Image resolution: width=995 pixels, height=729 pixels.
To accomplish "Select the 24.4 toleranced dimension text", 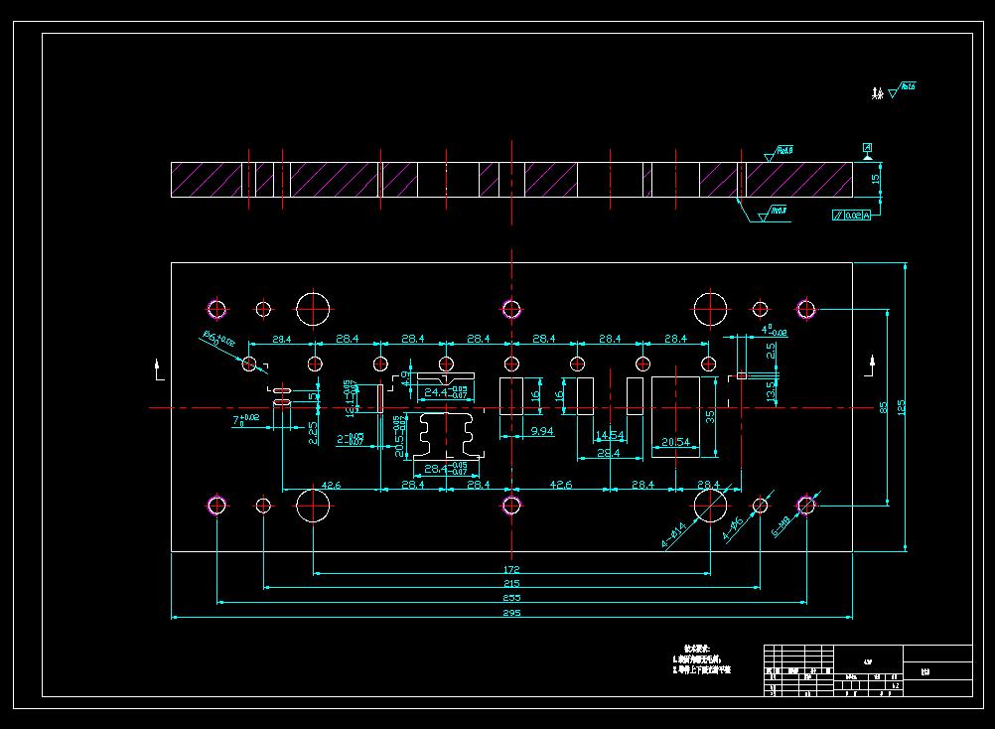I will pyautogui.click(x=446, y=392).
